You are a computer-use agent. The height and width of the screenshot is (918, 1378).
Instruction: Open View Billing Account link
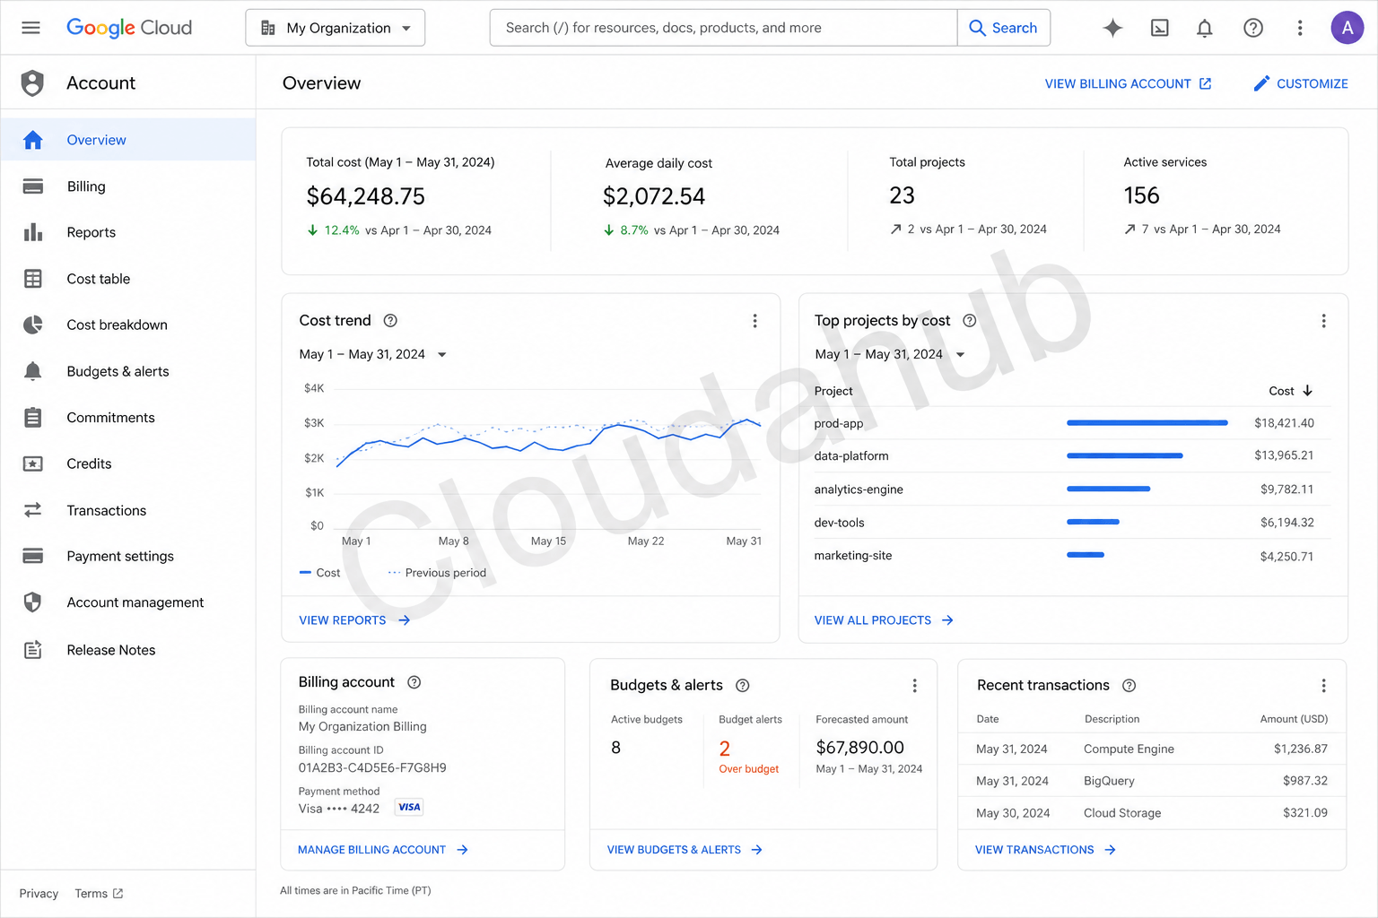click(1128, 83)
